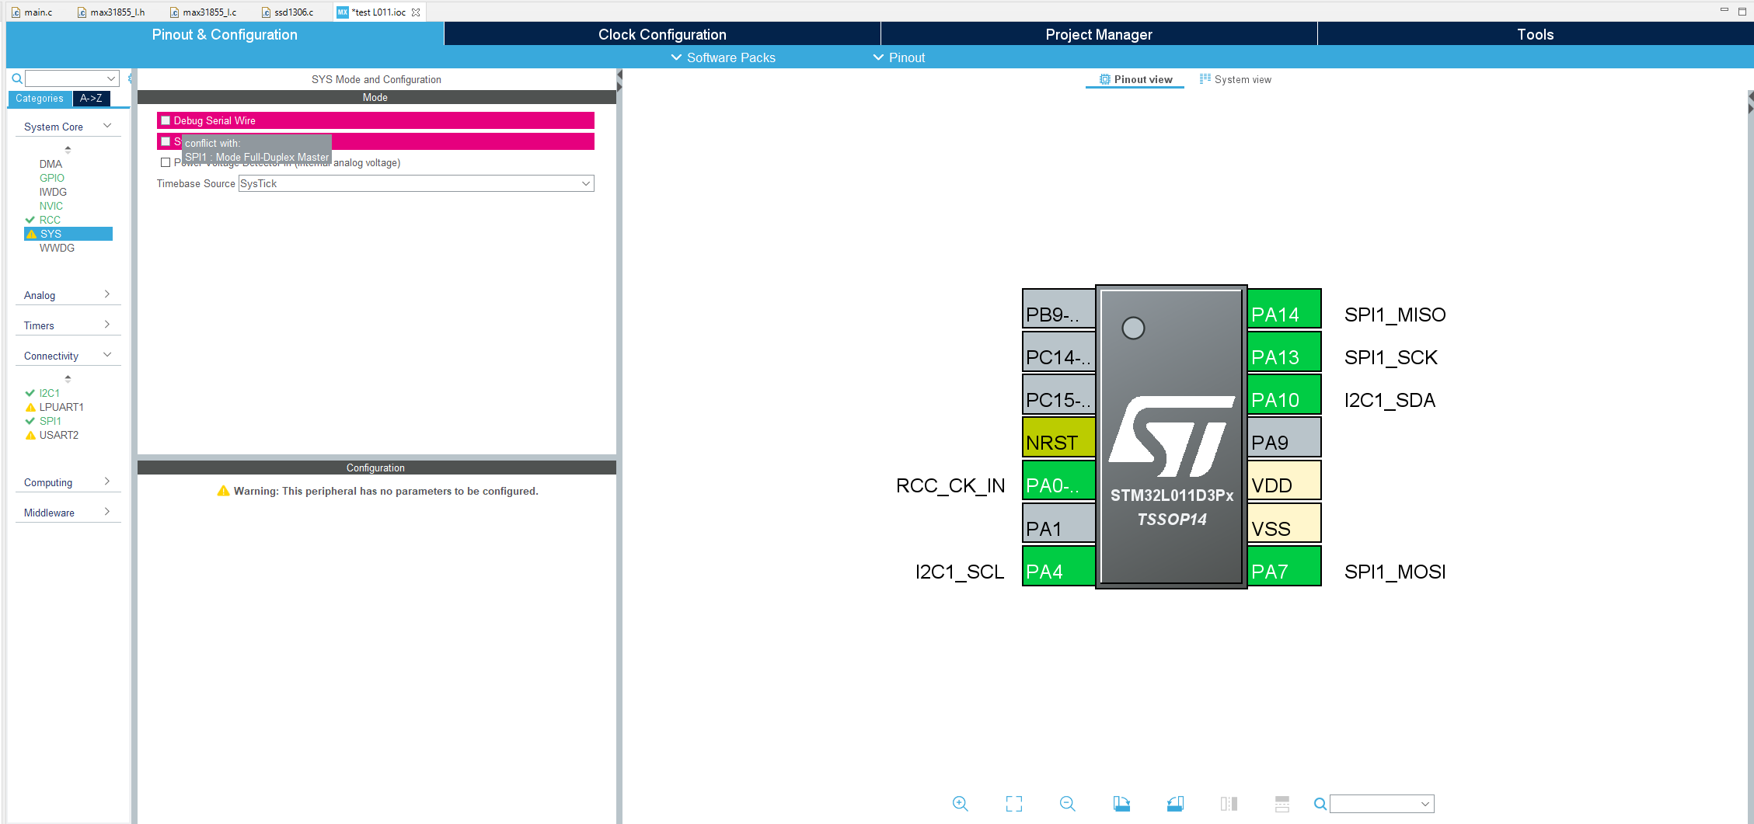Select the PA9 pin on the chip

tap(1284, 436)
